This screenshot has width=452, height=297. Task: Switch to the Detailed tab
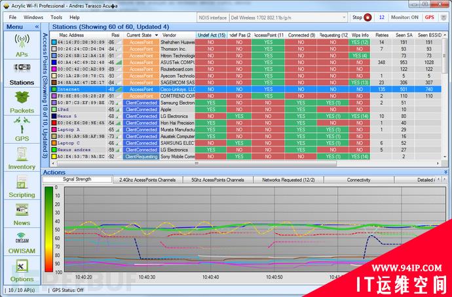tap(415, 180)
